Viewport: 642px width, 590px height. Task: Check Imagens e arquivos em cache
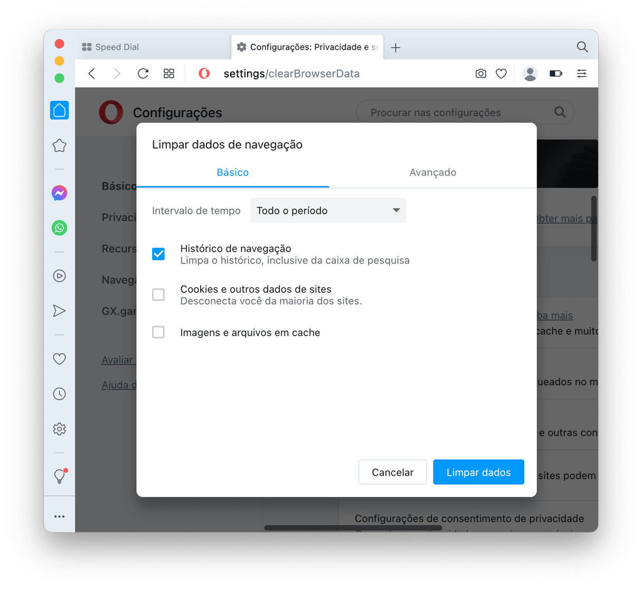pos(158,332)
